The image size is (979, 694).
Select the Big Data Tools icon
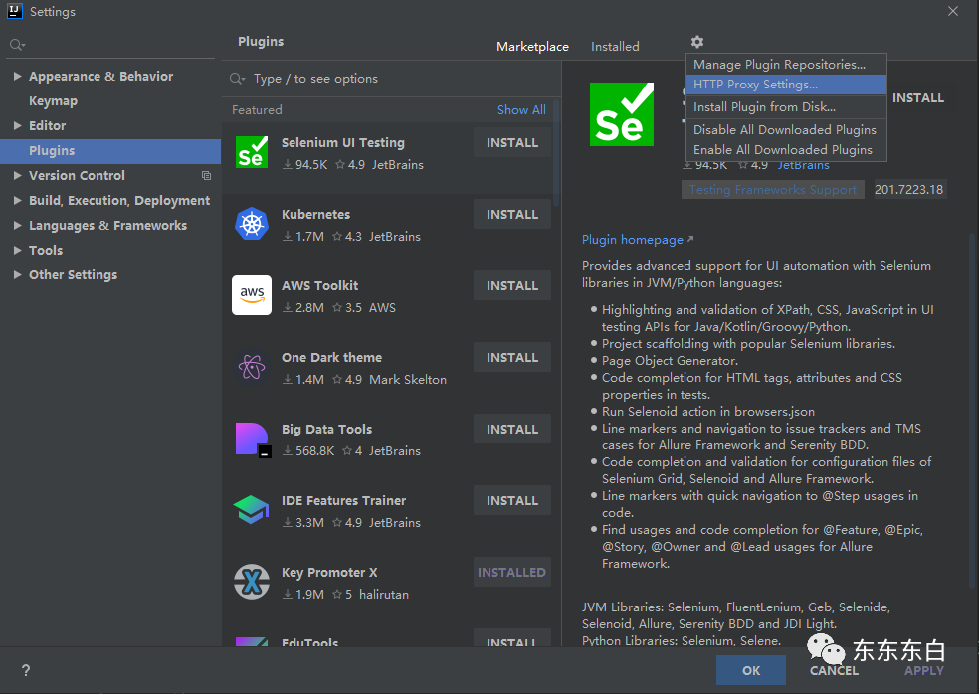tap(253, 439)
